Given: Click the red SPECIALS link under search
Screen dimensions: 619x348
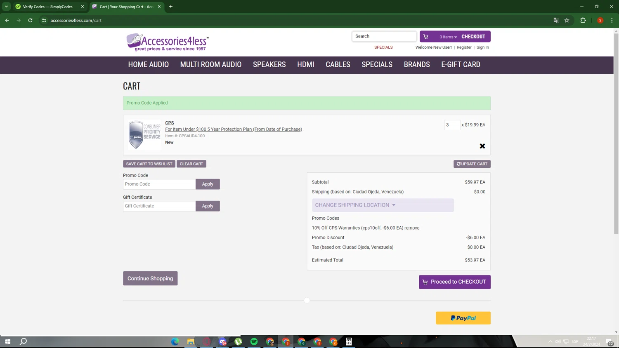Looking at the screenshot, I should [x=383, y=47].
